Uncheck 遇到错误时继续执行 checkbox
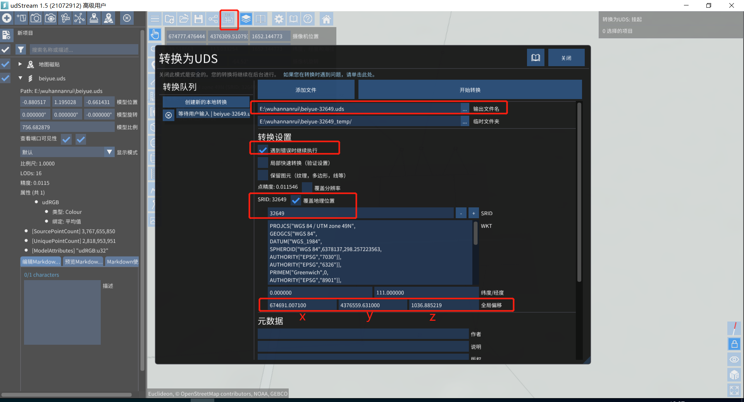Screen dimensions: 744x402 (263, 150)
